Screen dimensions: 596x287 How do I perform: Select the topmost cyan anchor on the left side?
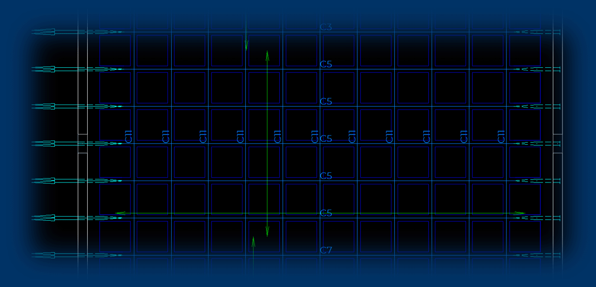pos(44,32)
